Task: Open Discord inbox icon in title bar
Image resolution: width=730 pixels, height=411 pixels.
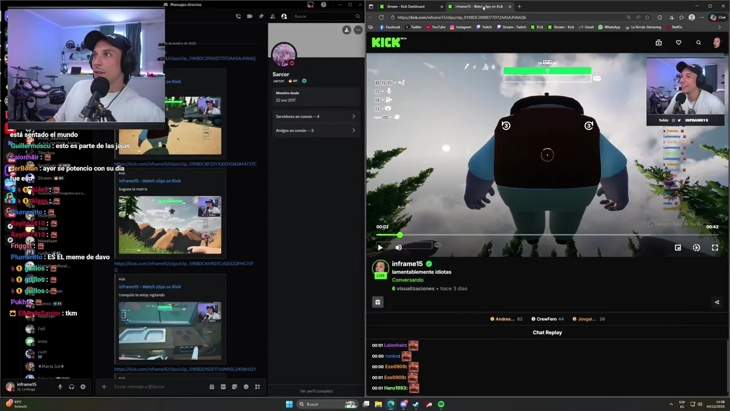Action: 310,5
